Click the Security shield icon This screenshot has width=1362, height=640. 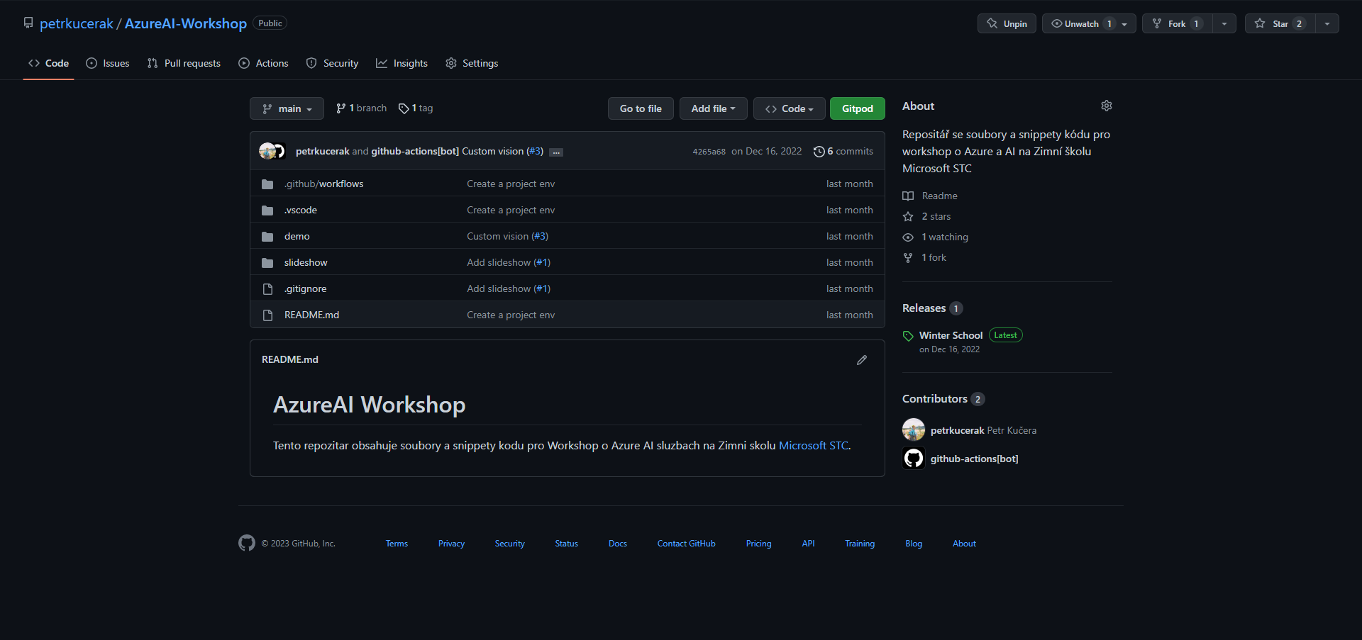tap(312, 63)
